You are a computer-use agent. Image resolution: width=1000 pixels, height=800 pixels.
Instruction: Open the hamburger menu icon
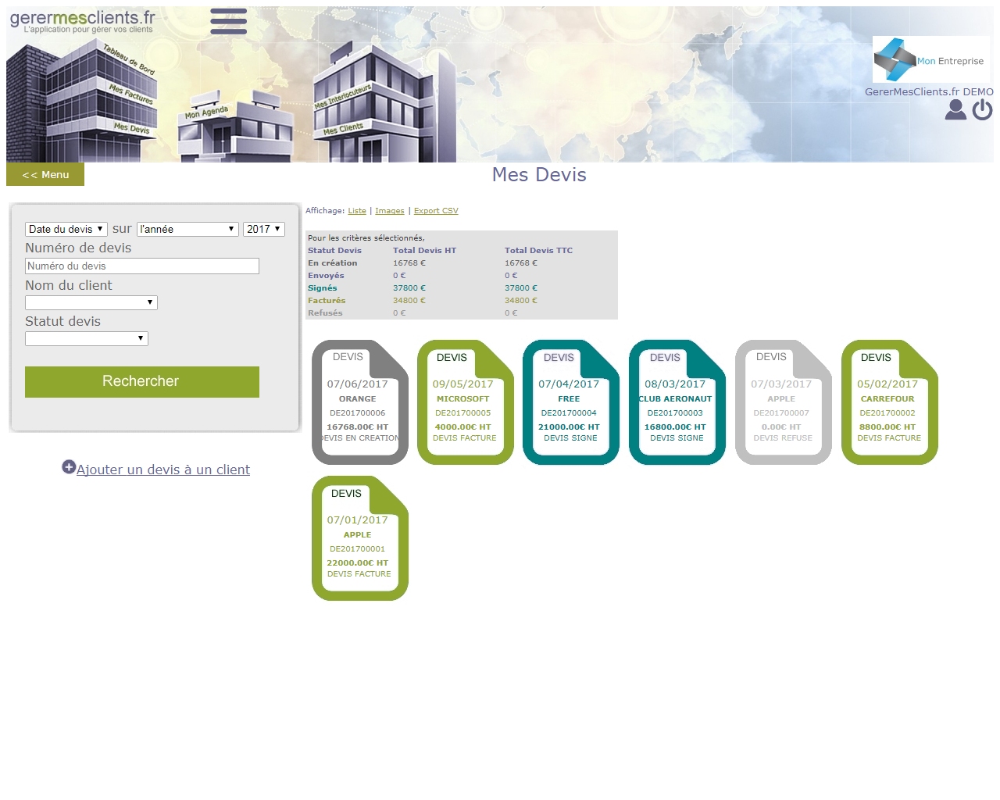tap(228, 22)
